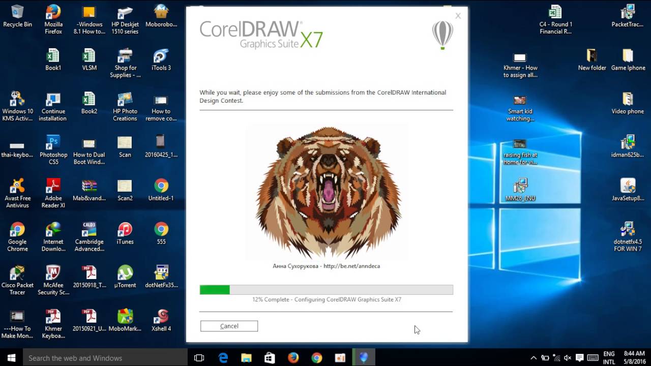The height and width of the screenshot is (366, 651).
Task: Select the Photoshop CS5 icon
Action: pyautogui.click(x=53, y=150)
